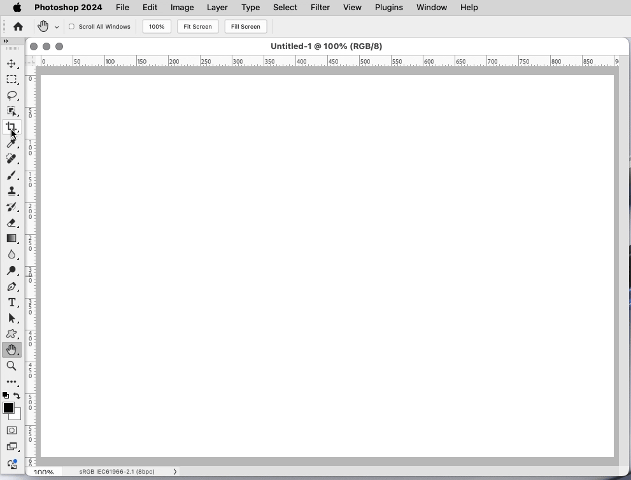Click the Home icon in options bar

[x=18, y=27]
